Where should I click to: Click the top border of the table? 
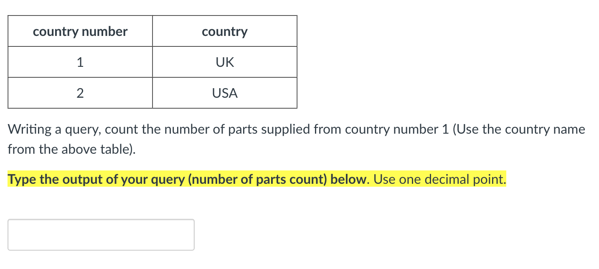coord(152,15)
